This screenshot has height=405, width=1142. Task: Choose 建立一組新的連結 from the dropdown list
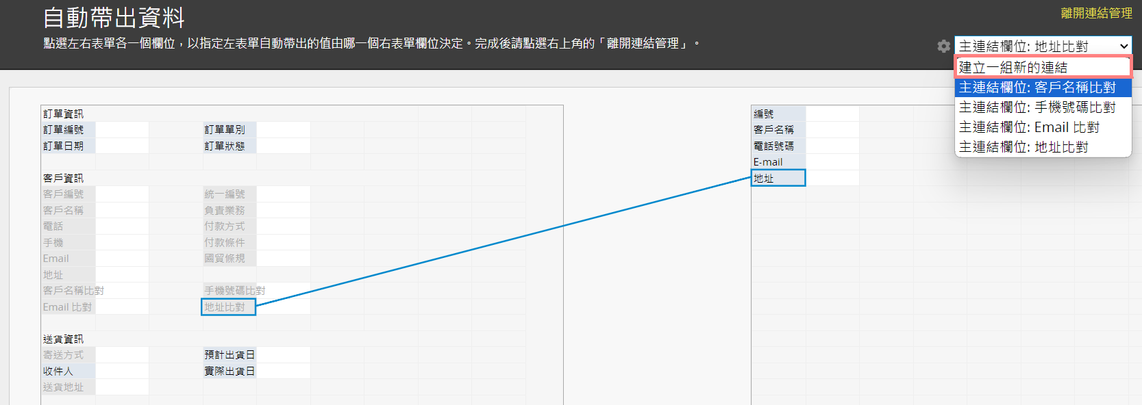click(x=1043, y=67)
